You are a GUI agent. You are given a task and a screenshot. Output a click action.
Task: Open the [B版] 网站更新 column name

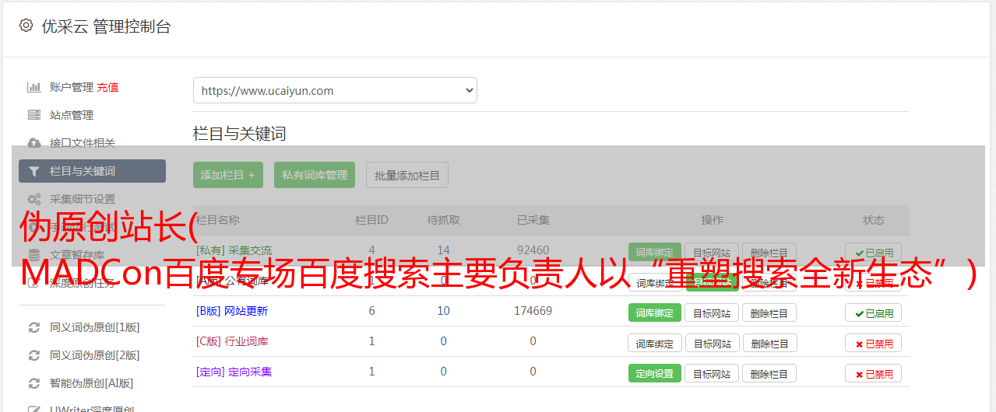pos(231,311)
